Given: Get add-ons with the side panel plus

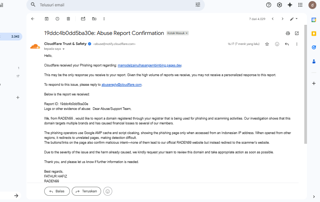Looking at the screenshot, I should [314, 84].
